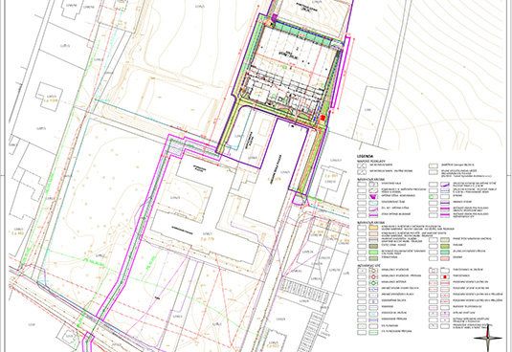The width and height of the screenshot is (512, 352).
Task: Click the small purple square at hall corner
Action: (x=275, y=16)
